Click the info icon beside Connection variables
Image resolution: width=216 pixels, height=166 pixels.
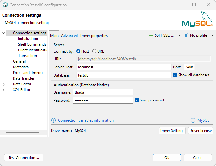click(x=54, y=120)
